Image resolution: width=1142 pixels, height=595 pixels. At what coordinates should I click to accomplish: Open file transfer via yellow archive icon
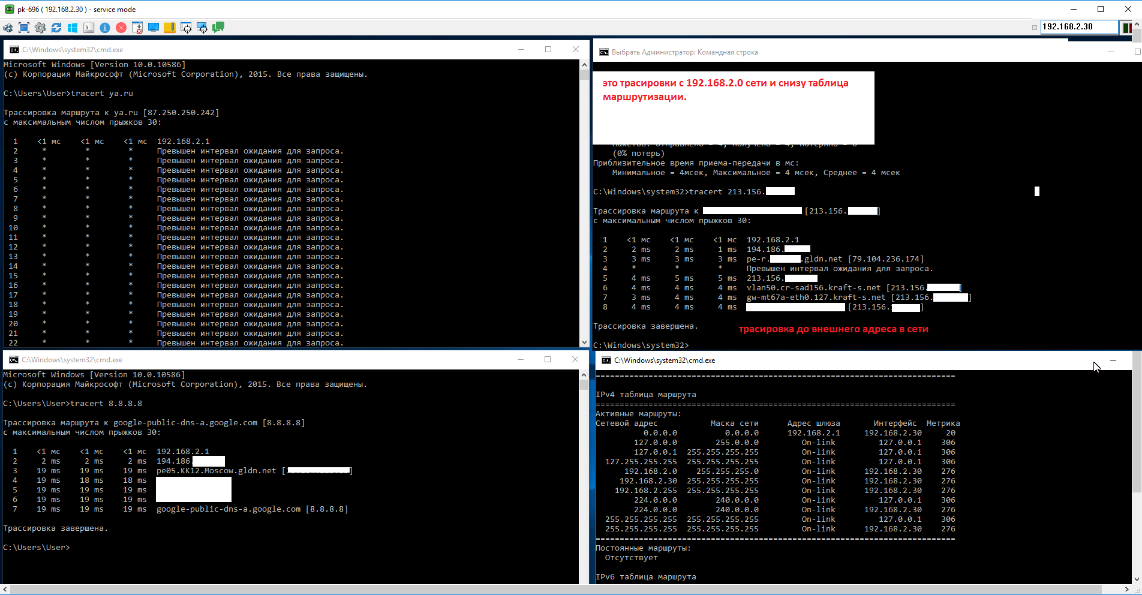click(x=170, y=28)
